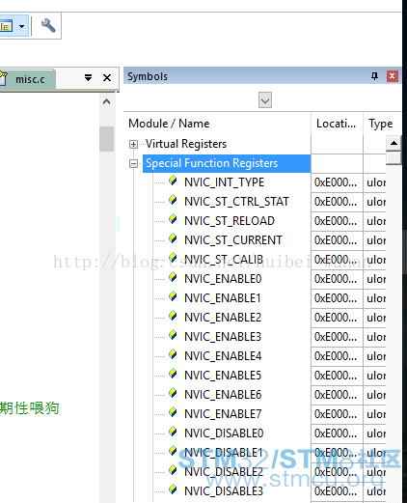Expand the Virtual Registers node
Image resolution: width=407 pixels, height=503 pixels.
tap(133, 144)
